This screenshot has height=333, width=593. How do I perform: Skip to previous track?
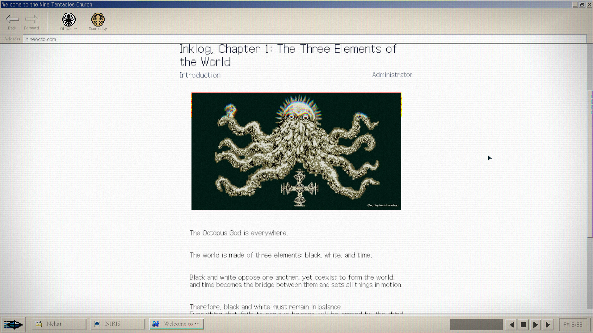point(511,325)
